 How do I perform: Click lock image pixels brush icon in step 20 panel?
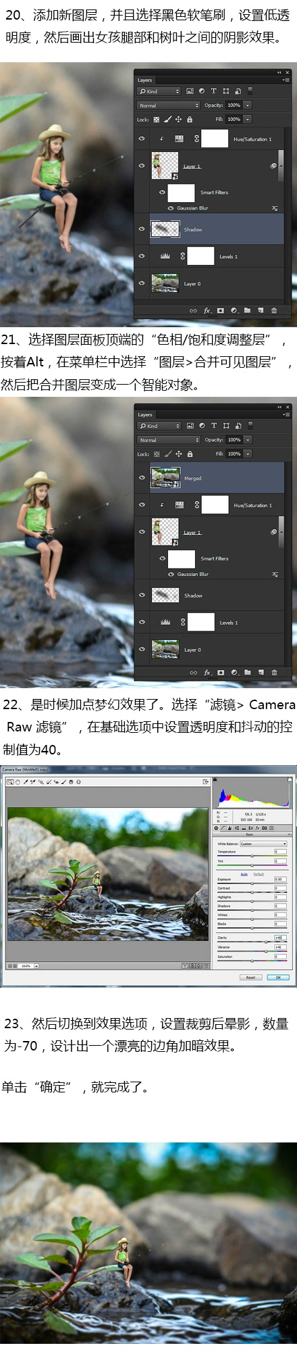[167, 120]
